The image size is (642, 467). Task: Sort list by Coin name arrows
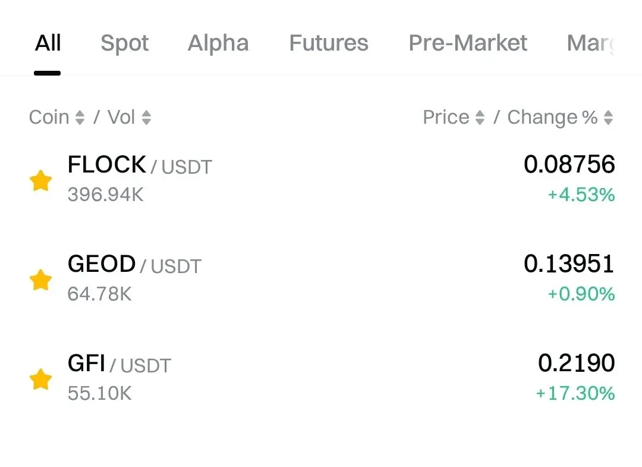[x=80, y=118]
